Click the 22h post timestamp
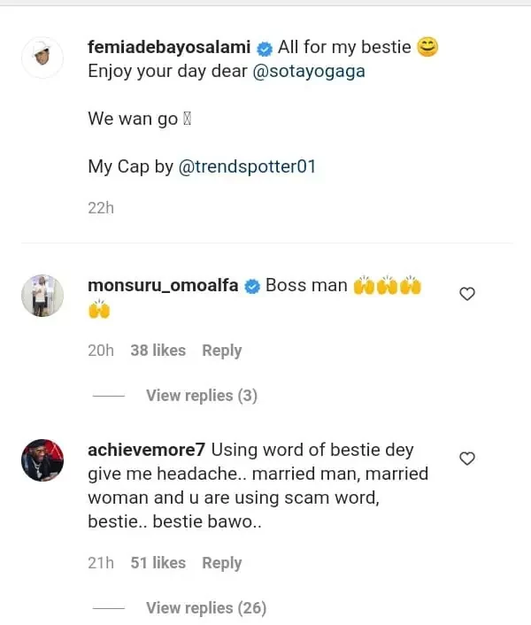531x625 pixels. click(101, 208)
